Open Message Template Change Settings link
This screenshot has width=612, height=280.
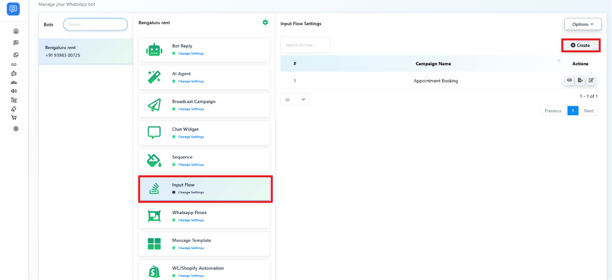tap(191, 248)
